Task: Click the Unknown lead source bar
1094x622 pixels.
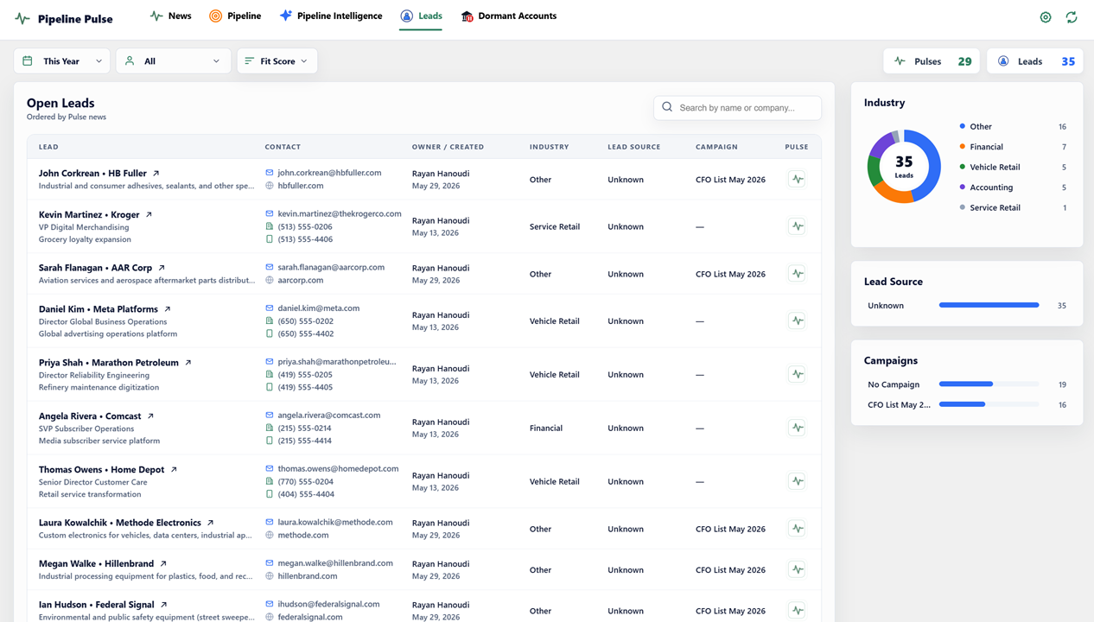Action: (989, 305)
